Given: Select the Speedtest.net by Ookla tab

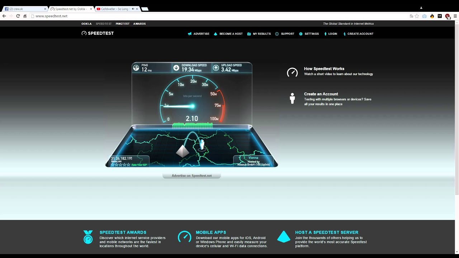Looking at the screenshot, I should tap(71, 9).
